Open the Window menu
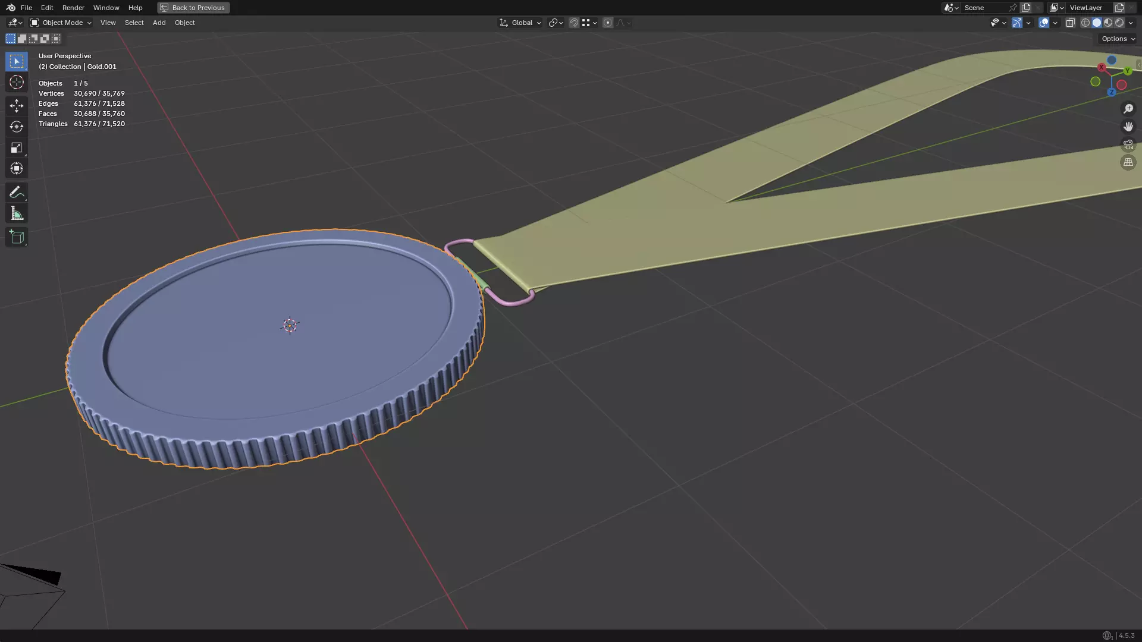The image size is (1142, 642). pyautogui.click(x=106, y=8)
